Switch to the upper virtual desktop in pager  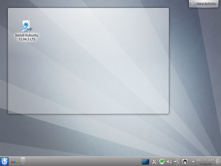(x=23, y=159)
